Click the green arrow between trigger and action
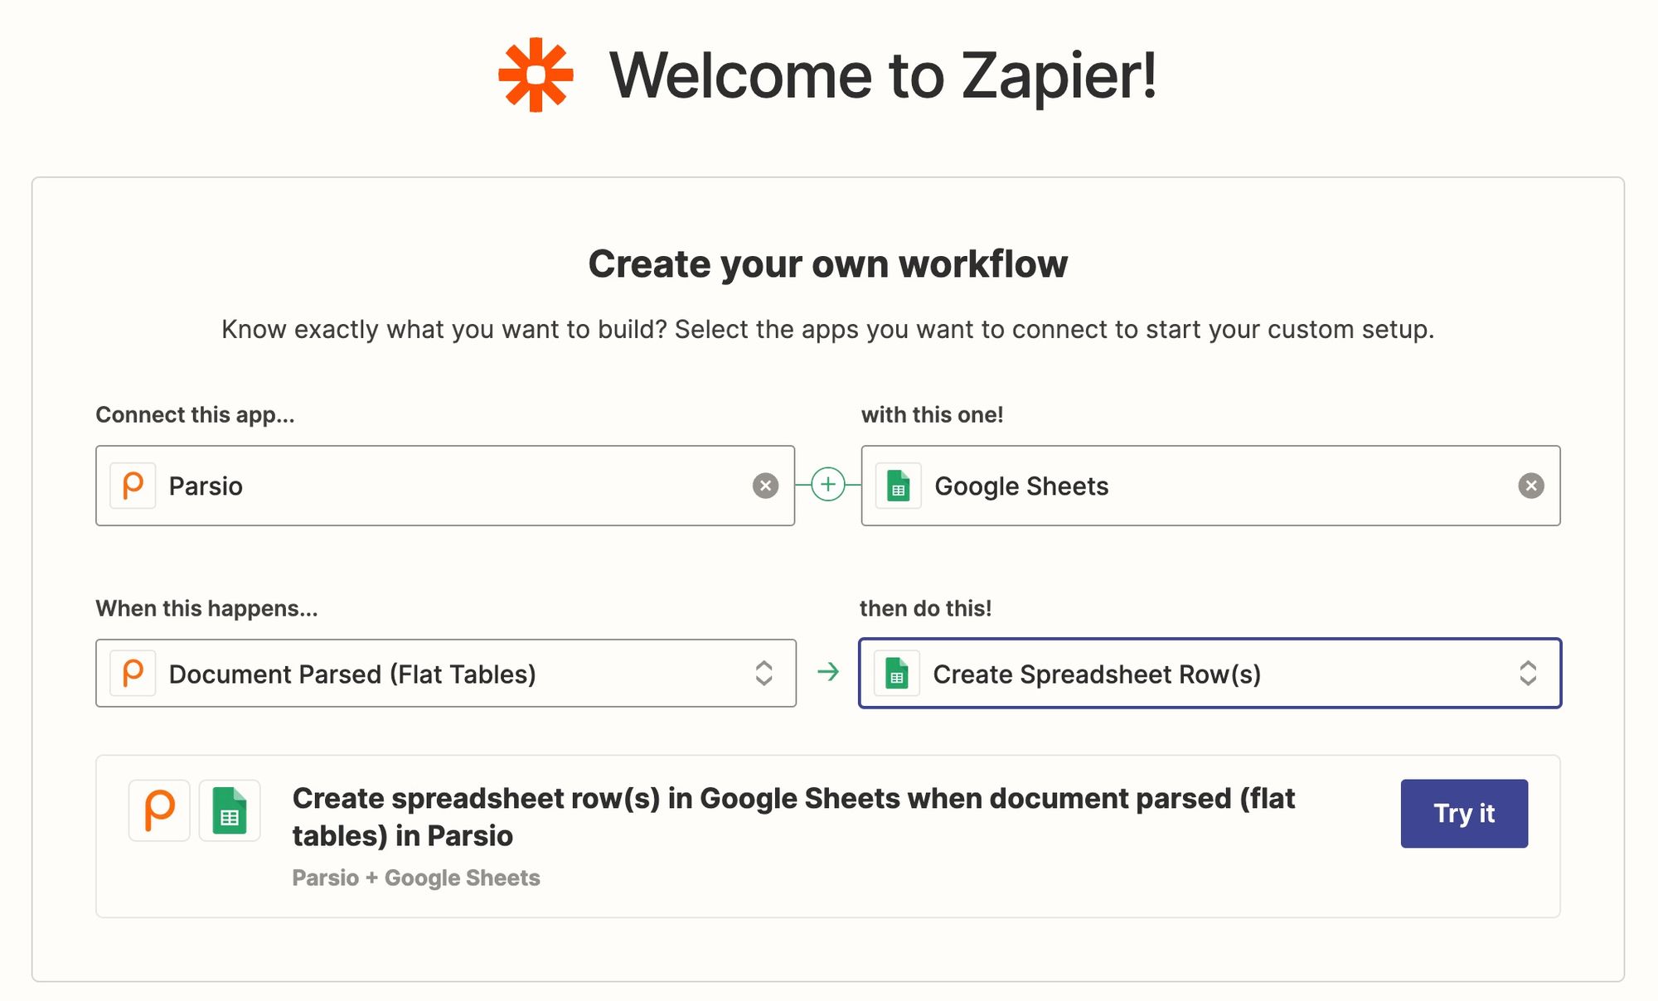The width and height of the screenshot is (1658, 1001). click(827, 672)
